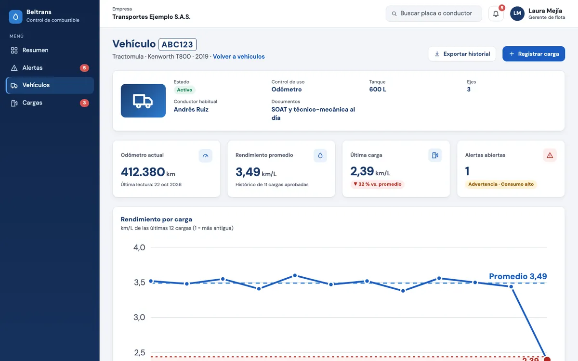Open the Resumen menu item
Viewport: 578px width, 361px height.
50,50
